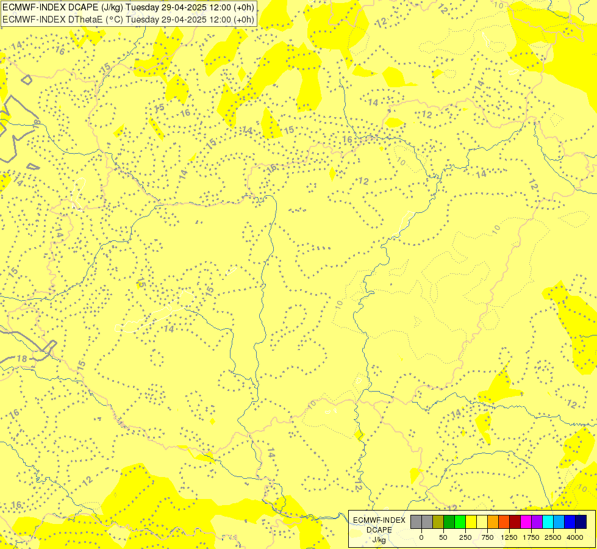Click the 2500 tick label in legend

pyautogui.click(x=553, y=537)
